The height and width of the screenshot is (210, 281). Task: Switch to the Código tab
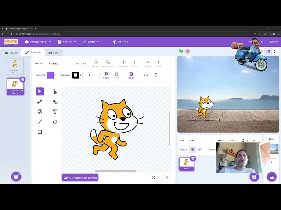point(11,53)
